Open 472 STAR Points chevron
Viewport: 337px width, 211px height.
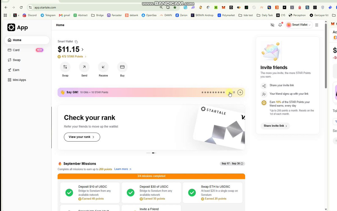[x=85, y=56]
